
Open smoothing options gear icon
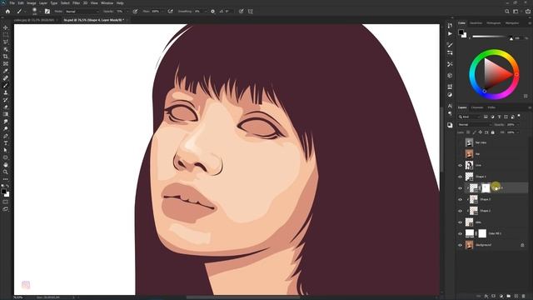coord(213,11)
